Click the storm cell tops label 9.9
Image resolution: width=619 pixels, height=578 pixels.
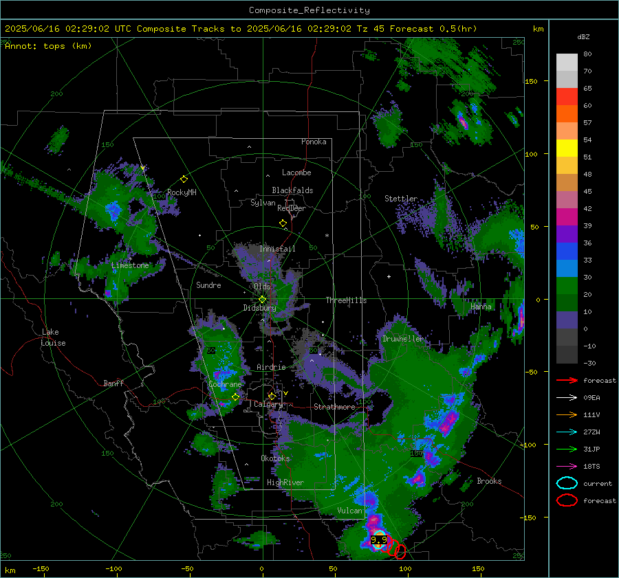378,540
